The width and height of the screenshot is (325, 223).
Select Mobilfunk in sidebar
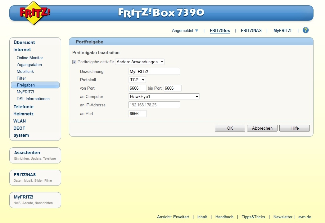[25, 71]
